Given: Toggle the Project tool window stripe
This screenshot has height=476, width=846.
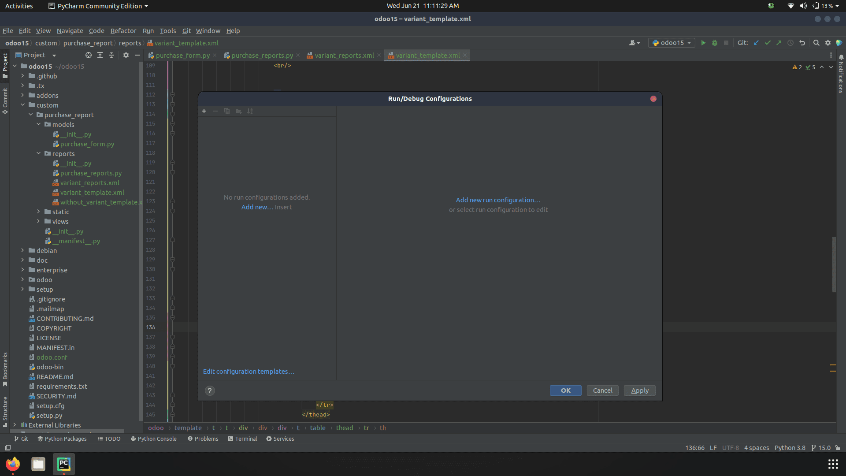Looking at the screenshot, I should 5,65.
